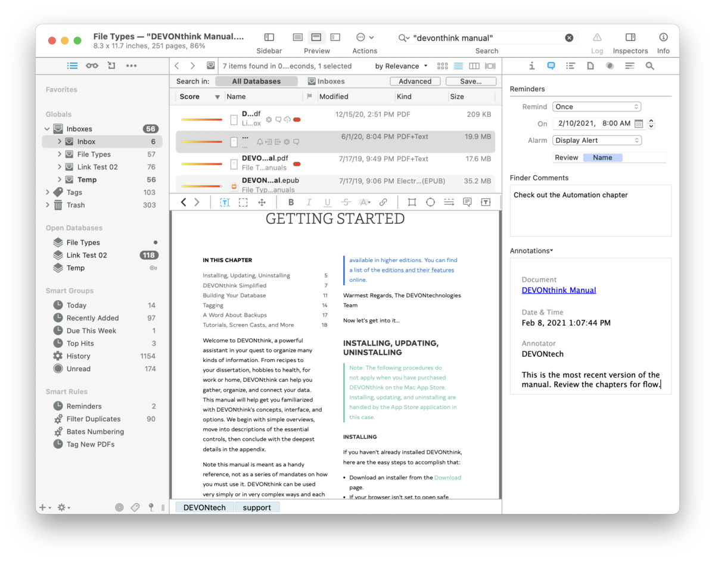Select the text box annotation tool
The image size is (715, 561).
[x=486, y=202]
